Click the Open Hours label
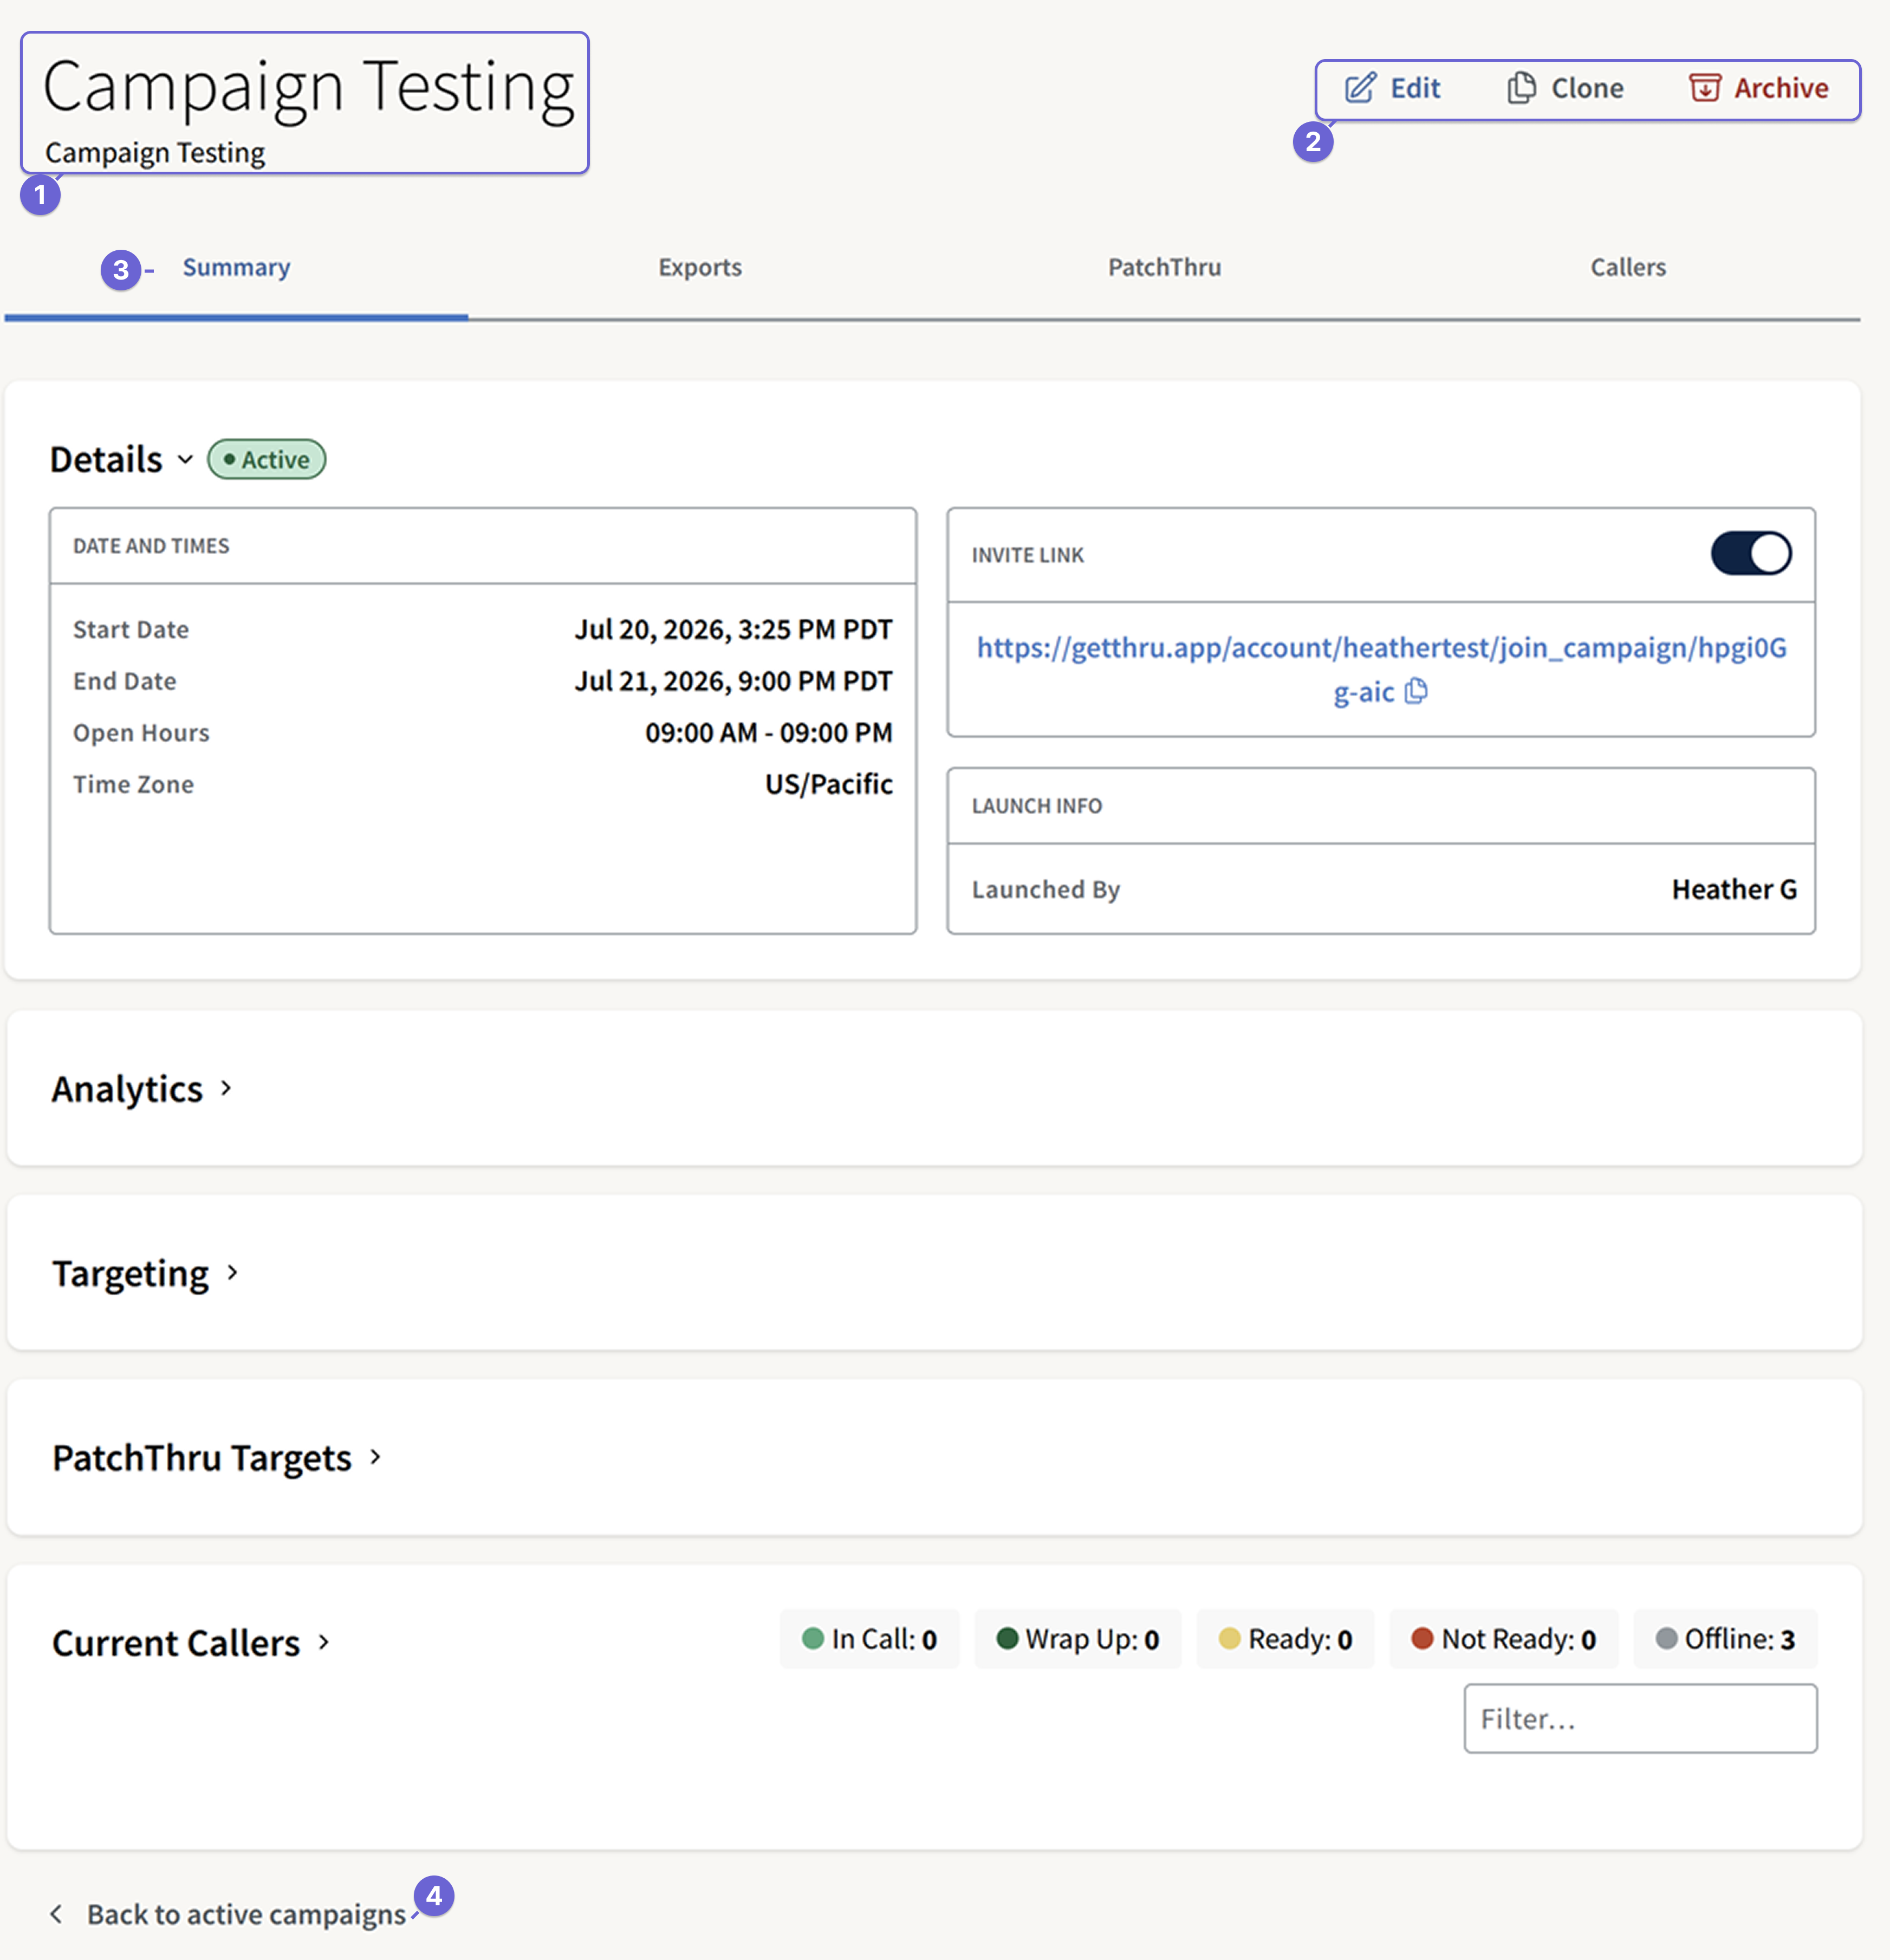 pyautogui.click(x=141, y=733)
